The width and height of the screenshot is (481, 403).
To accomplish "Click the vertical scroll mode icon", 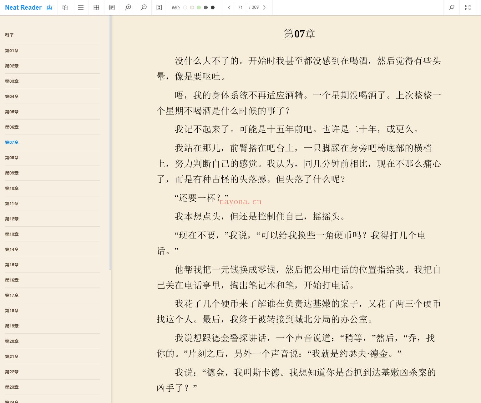I will coord(159,7).
